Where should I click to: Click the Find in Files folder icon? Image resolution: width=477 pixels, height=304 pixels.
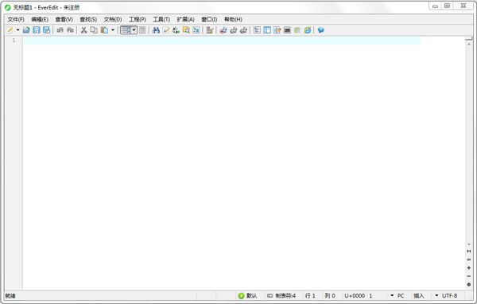click(x=186, y=30)
